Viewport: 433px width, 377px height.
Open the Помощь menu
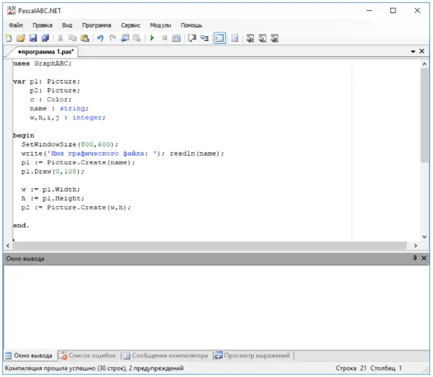coord(191,25)
